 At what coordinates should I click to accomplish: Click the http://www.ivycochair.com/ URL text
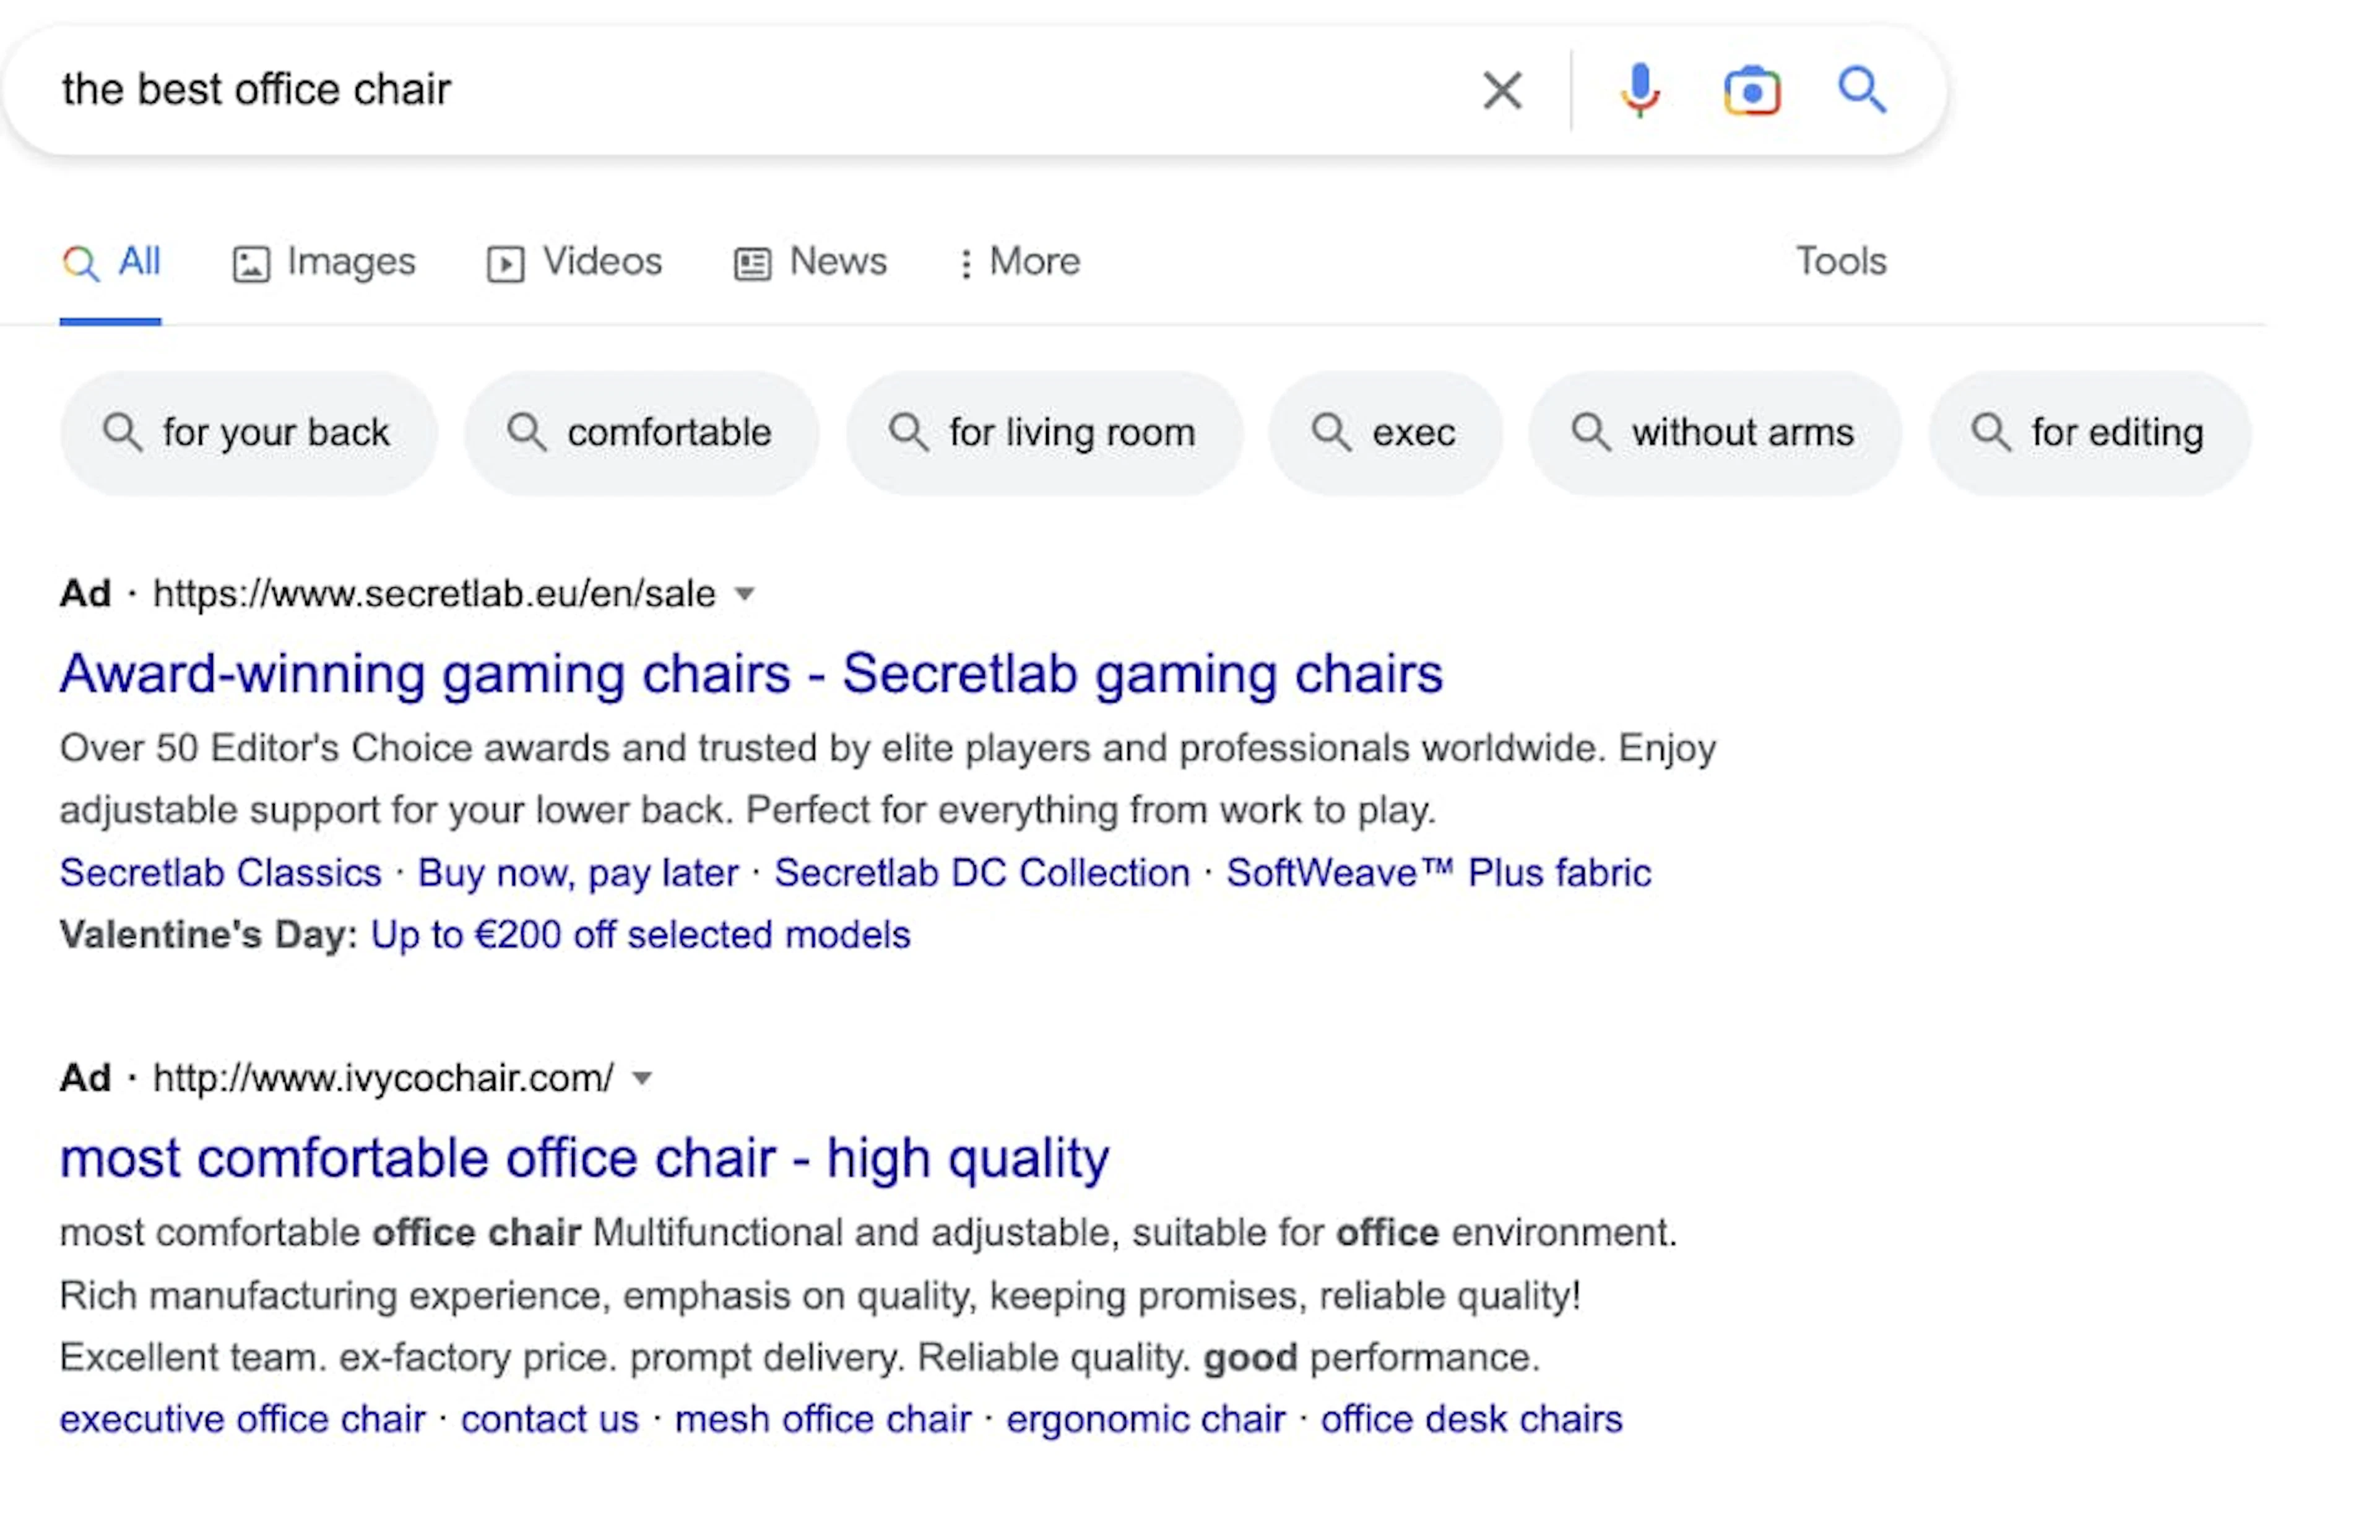point(383,1079)
